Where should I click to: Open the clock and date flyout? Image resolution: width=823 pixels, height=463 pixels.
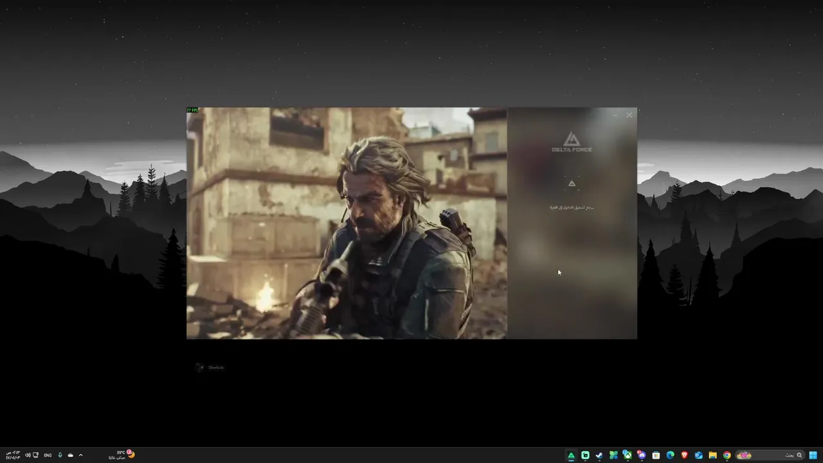point(13,455)
